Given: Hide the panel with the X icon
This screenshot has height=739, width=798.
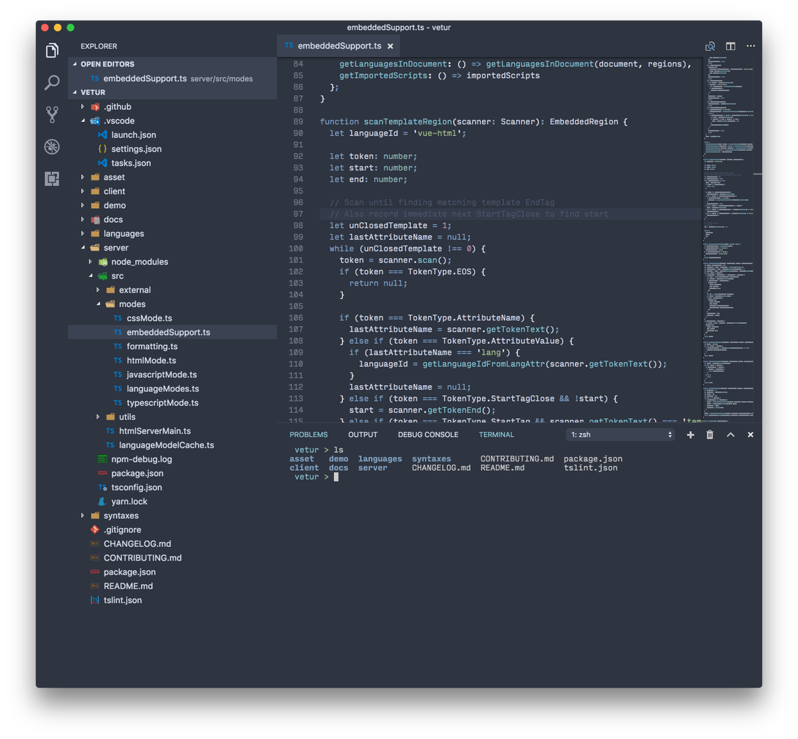Looking at the screenshot, I should [x=750, y=434].
